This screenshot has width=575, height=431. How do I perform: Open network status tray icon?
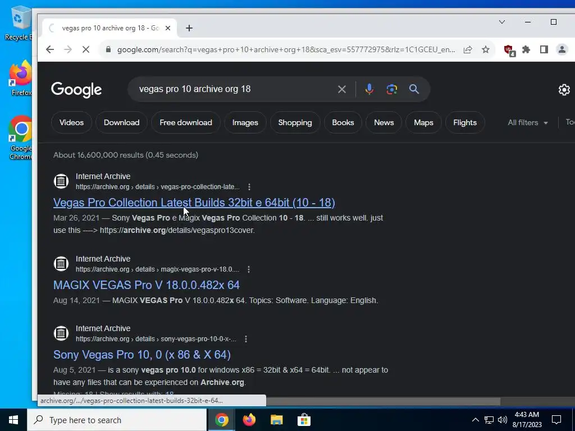(489, 420)
